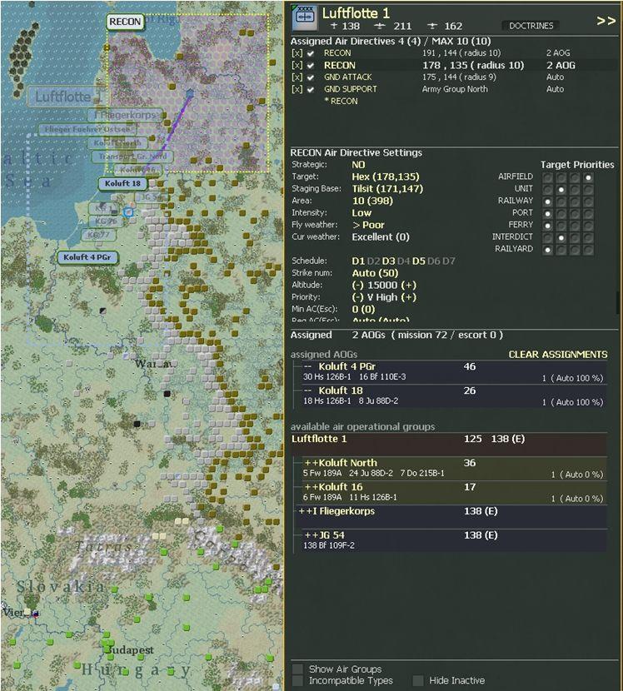Decrease Altitude with the (-) control
This screenshot has width=623, height=691.
click(x=357, y=285)
